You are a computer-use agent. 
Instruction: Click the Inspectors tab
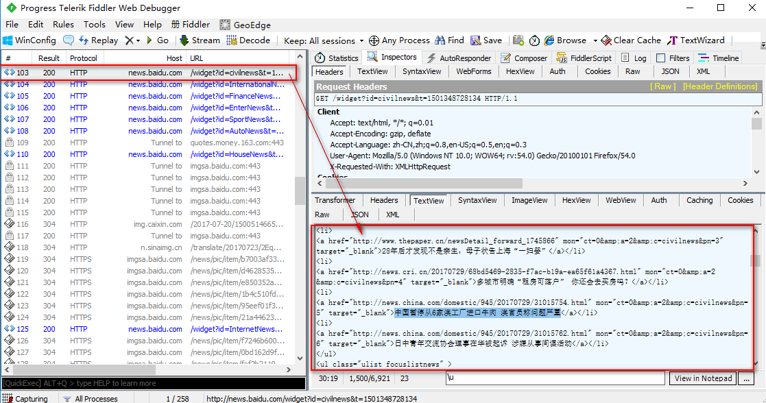point(392,57)
